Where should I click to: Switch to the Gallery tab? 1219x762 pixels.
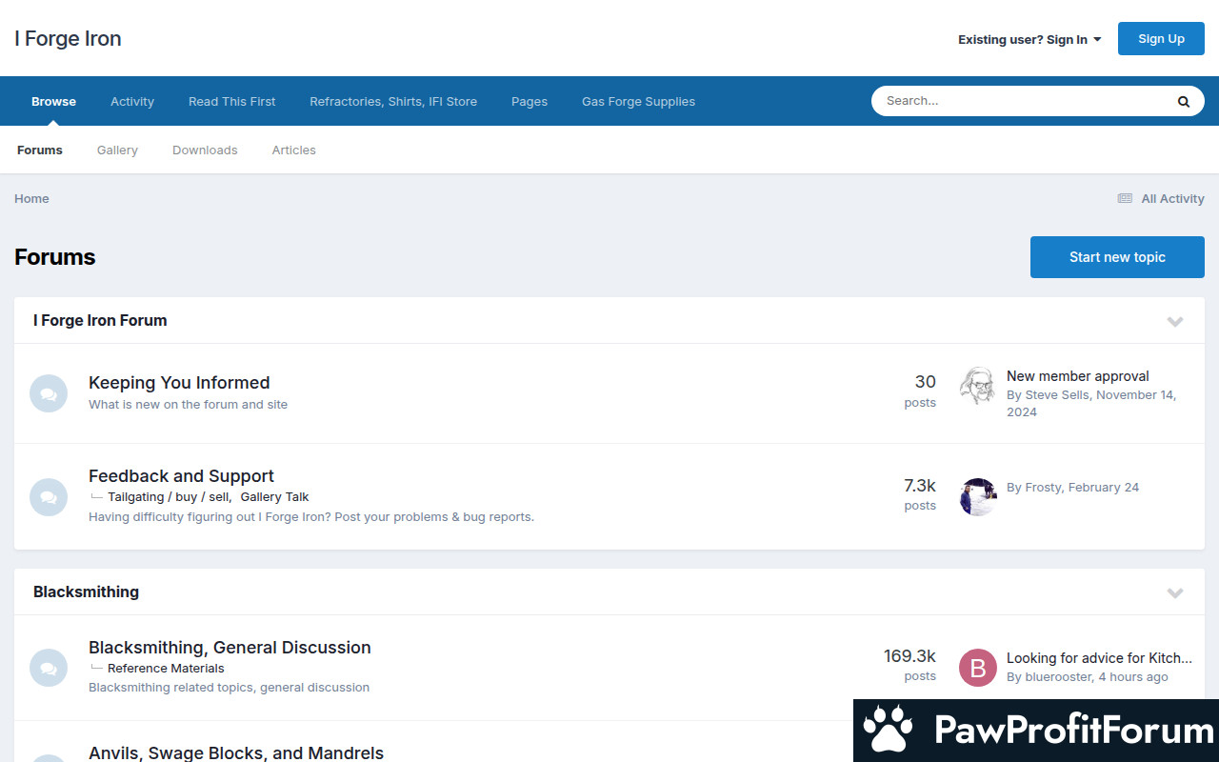coord(117,150)
